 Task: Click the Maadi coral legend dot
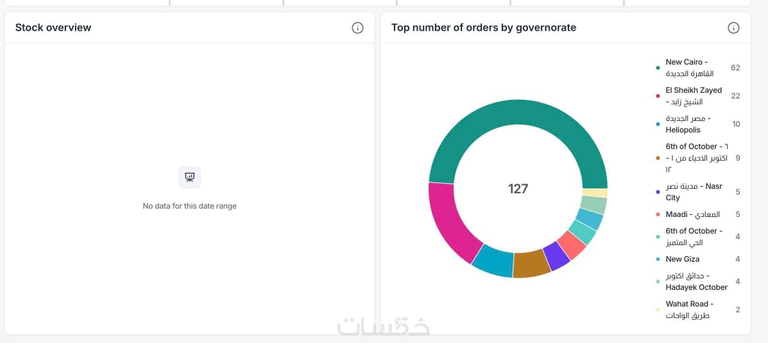(x=658, y=214)
